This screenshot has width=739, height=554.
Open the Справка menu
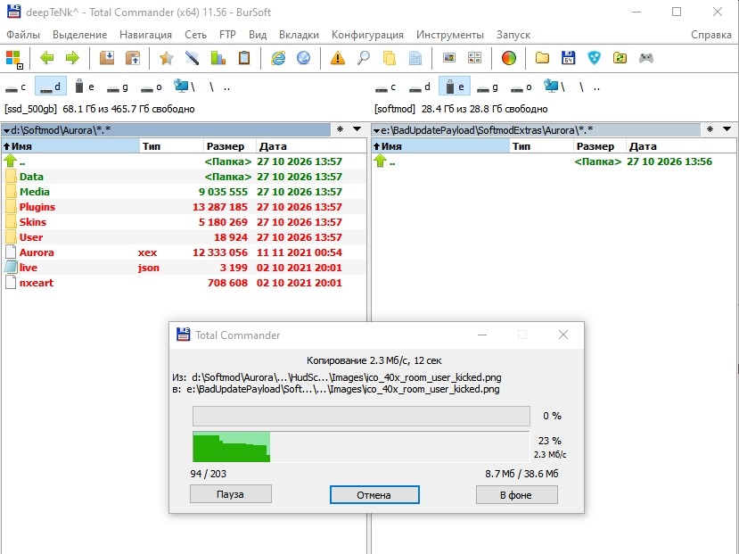click(x=710, y=35)
